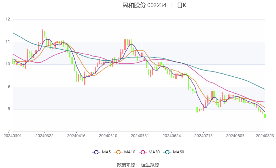Click the y-axis value 10
This screenshot has height=168, width=276.
(8, 64)
